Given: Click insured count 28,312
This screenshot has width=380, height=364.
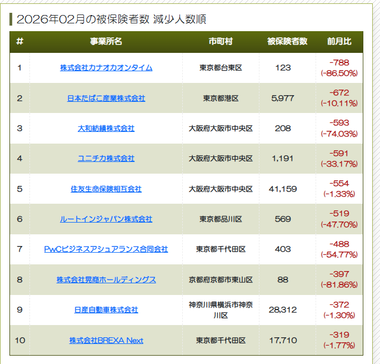Looking at the screenshot, I should [x=283, y=310].
